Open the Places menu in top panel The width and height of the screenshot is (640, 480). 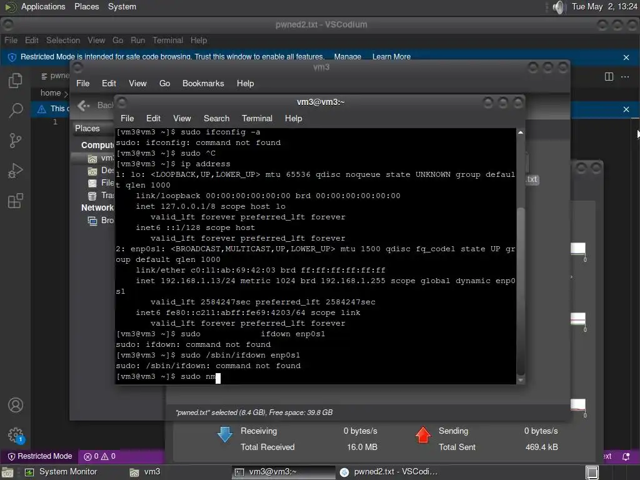86,7
